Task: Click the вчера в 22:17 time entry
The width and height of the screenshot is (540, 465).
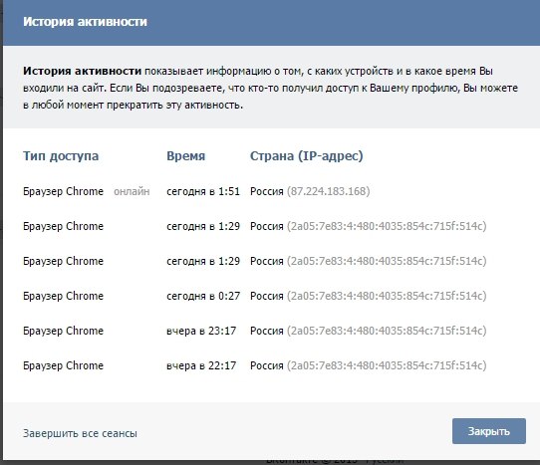Action: (201, 365)
